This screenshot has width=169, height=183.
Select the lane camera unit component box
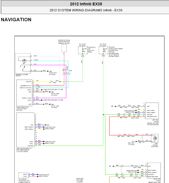pos(24,93)
